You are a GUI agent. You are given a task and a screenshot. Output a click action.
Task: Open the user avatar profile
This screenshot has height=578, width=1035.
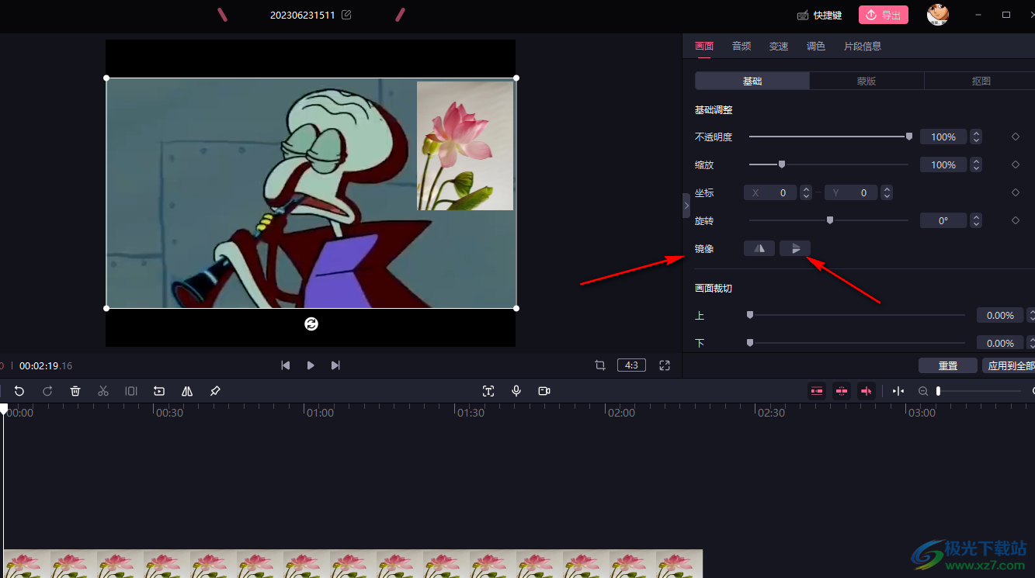tap(938, 15)
